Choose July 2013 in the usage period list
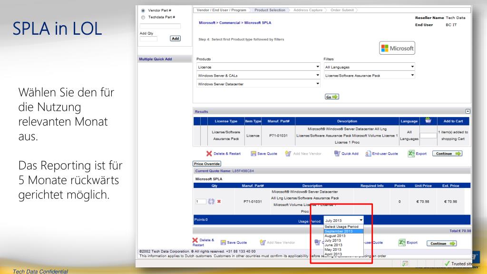Viewport: 487px width, 274px height. [x=343, y=240]
